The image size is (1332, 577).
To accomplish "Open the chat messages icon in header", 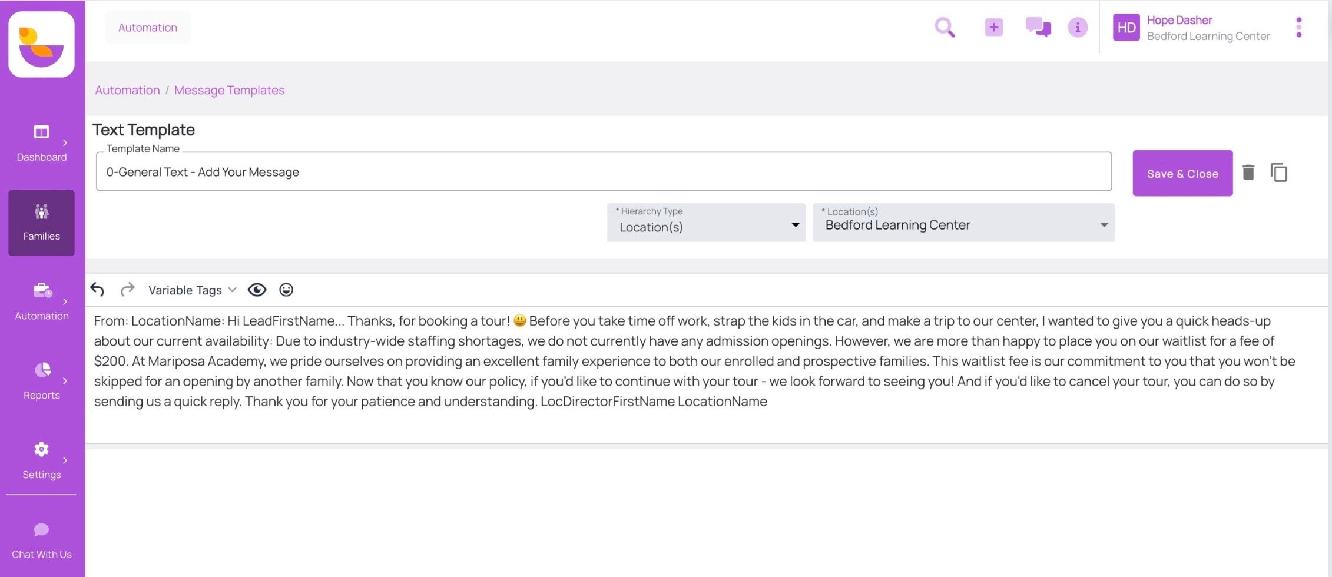I will pyautogui.click(x=1038, y=27).
